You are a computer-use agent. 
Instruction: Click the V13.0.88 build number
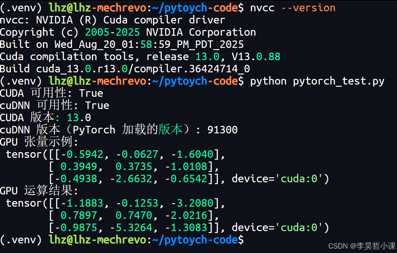click(256, 56)
